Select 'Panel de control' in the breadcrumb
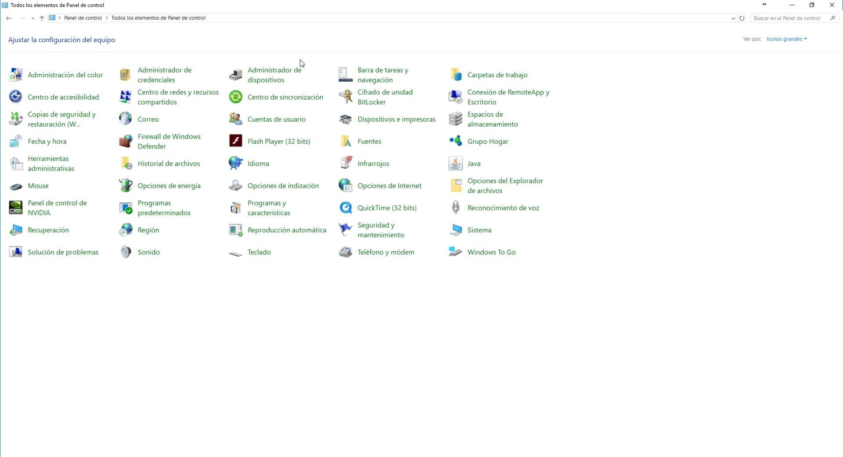 83,18
